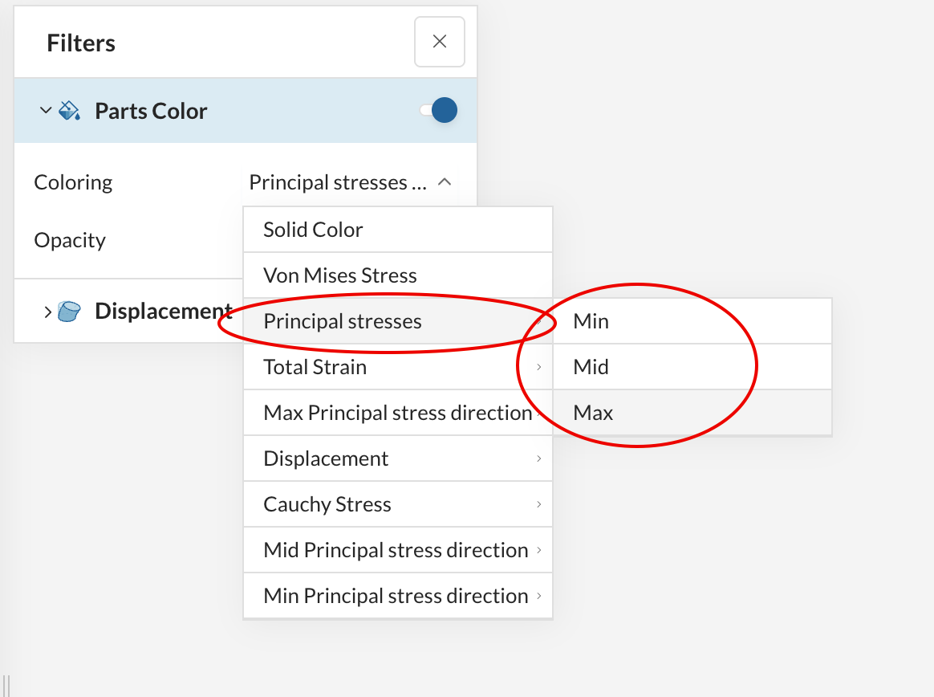Image resolution: width=934 pixels, height=697 pixels.
Task: Click the Parts Color paint bucket icon
Action: point(70,111)
